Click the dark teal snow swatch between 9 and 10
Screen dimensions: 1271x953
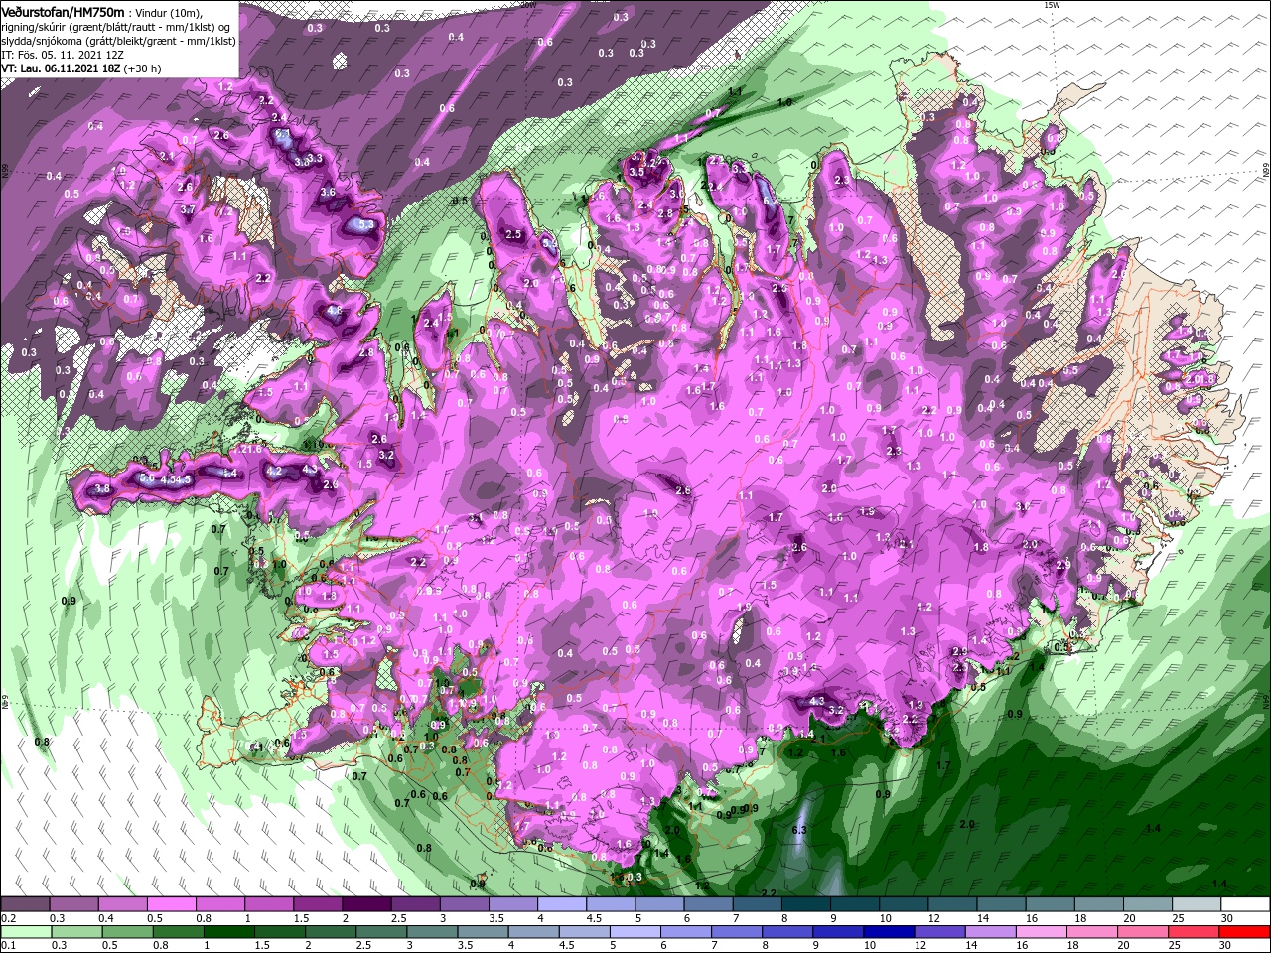pyautogui.click(x=854, y=904)
